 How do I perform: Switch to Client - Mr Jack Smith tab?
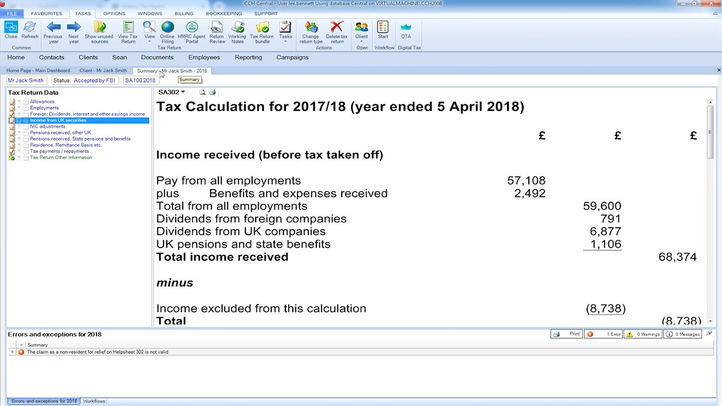pos(103,71)
